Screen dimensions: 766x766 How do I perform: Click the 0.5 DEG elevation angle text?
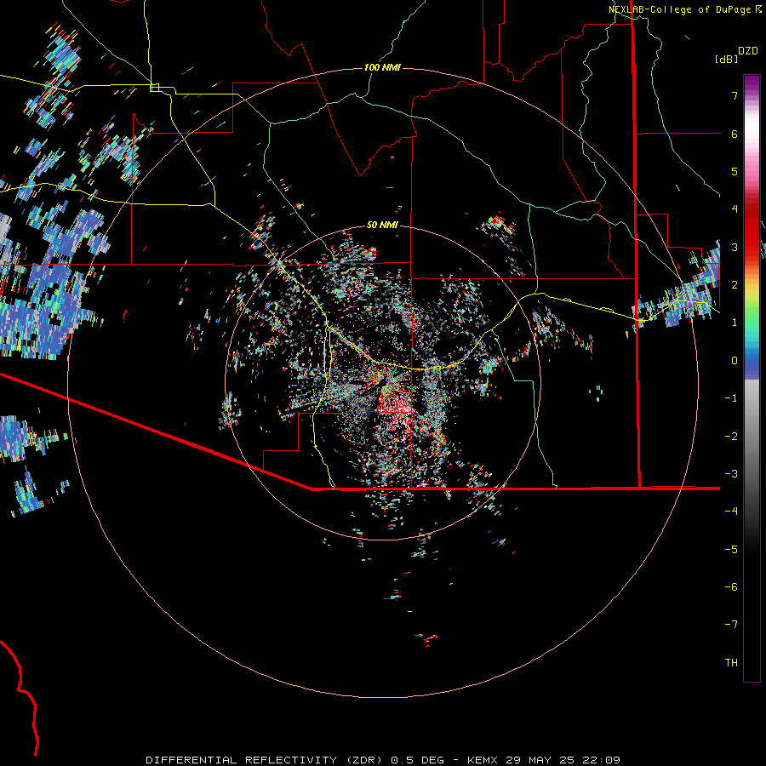coord(417,760)
